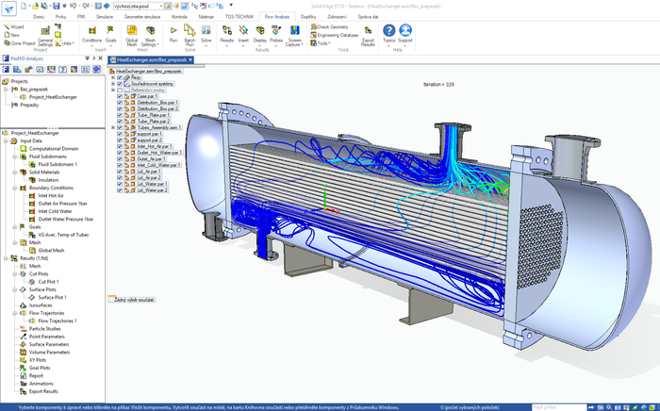Expand the Řezy tree node

tap(113, 78)
